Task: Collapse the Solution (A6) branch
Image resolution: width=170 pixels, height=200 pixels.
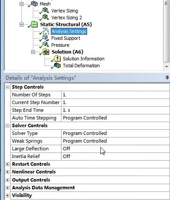Action: coord(33,52)
